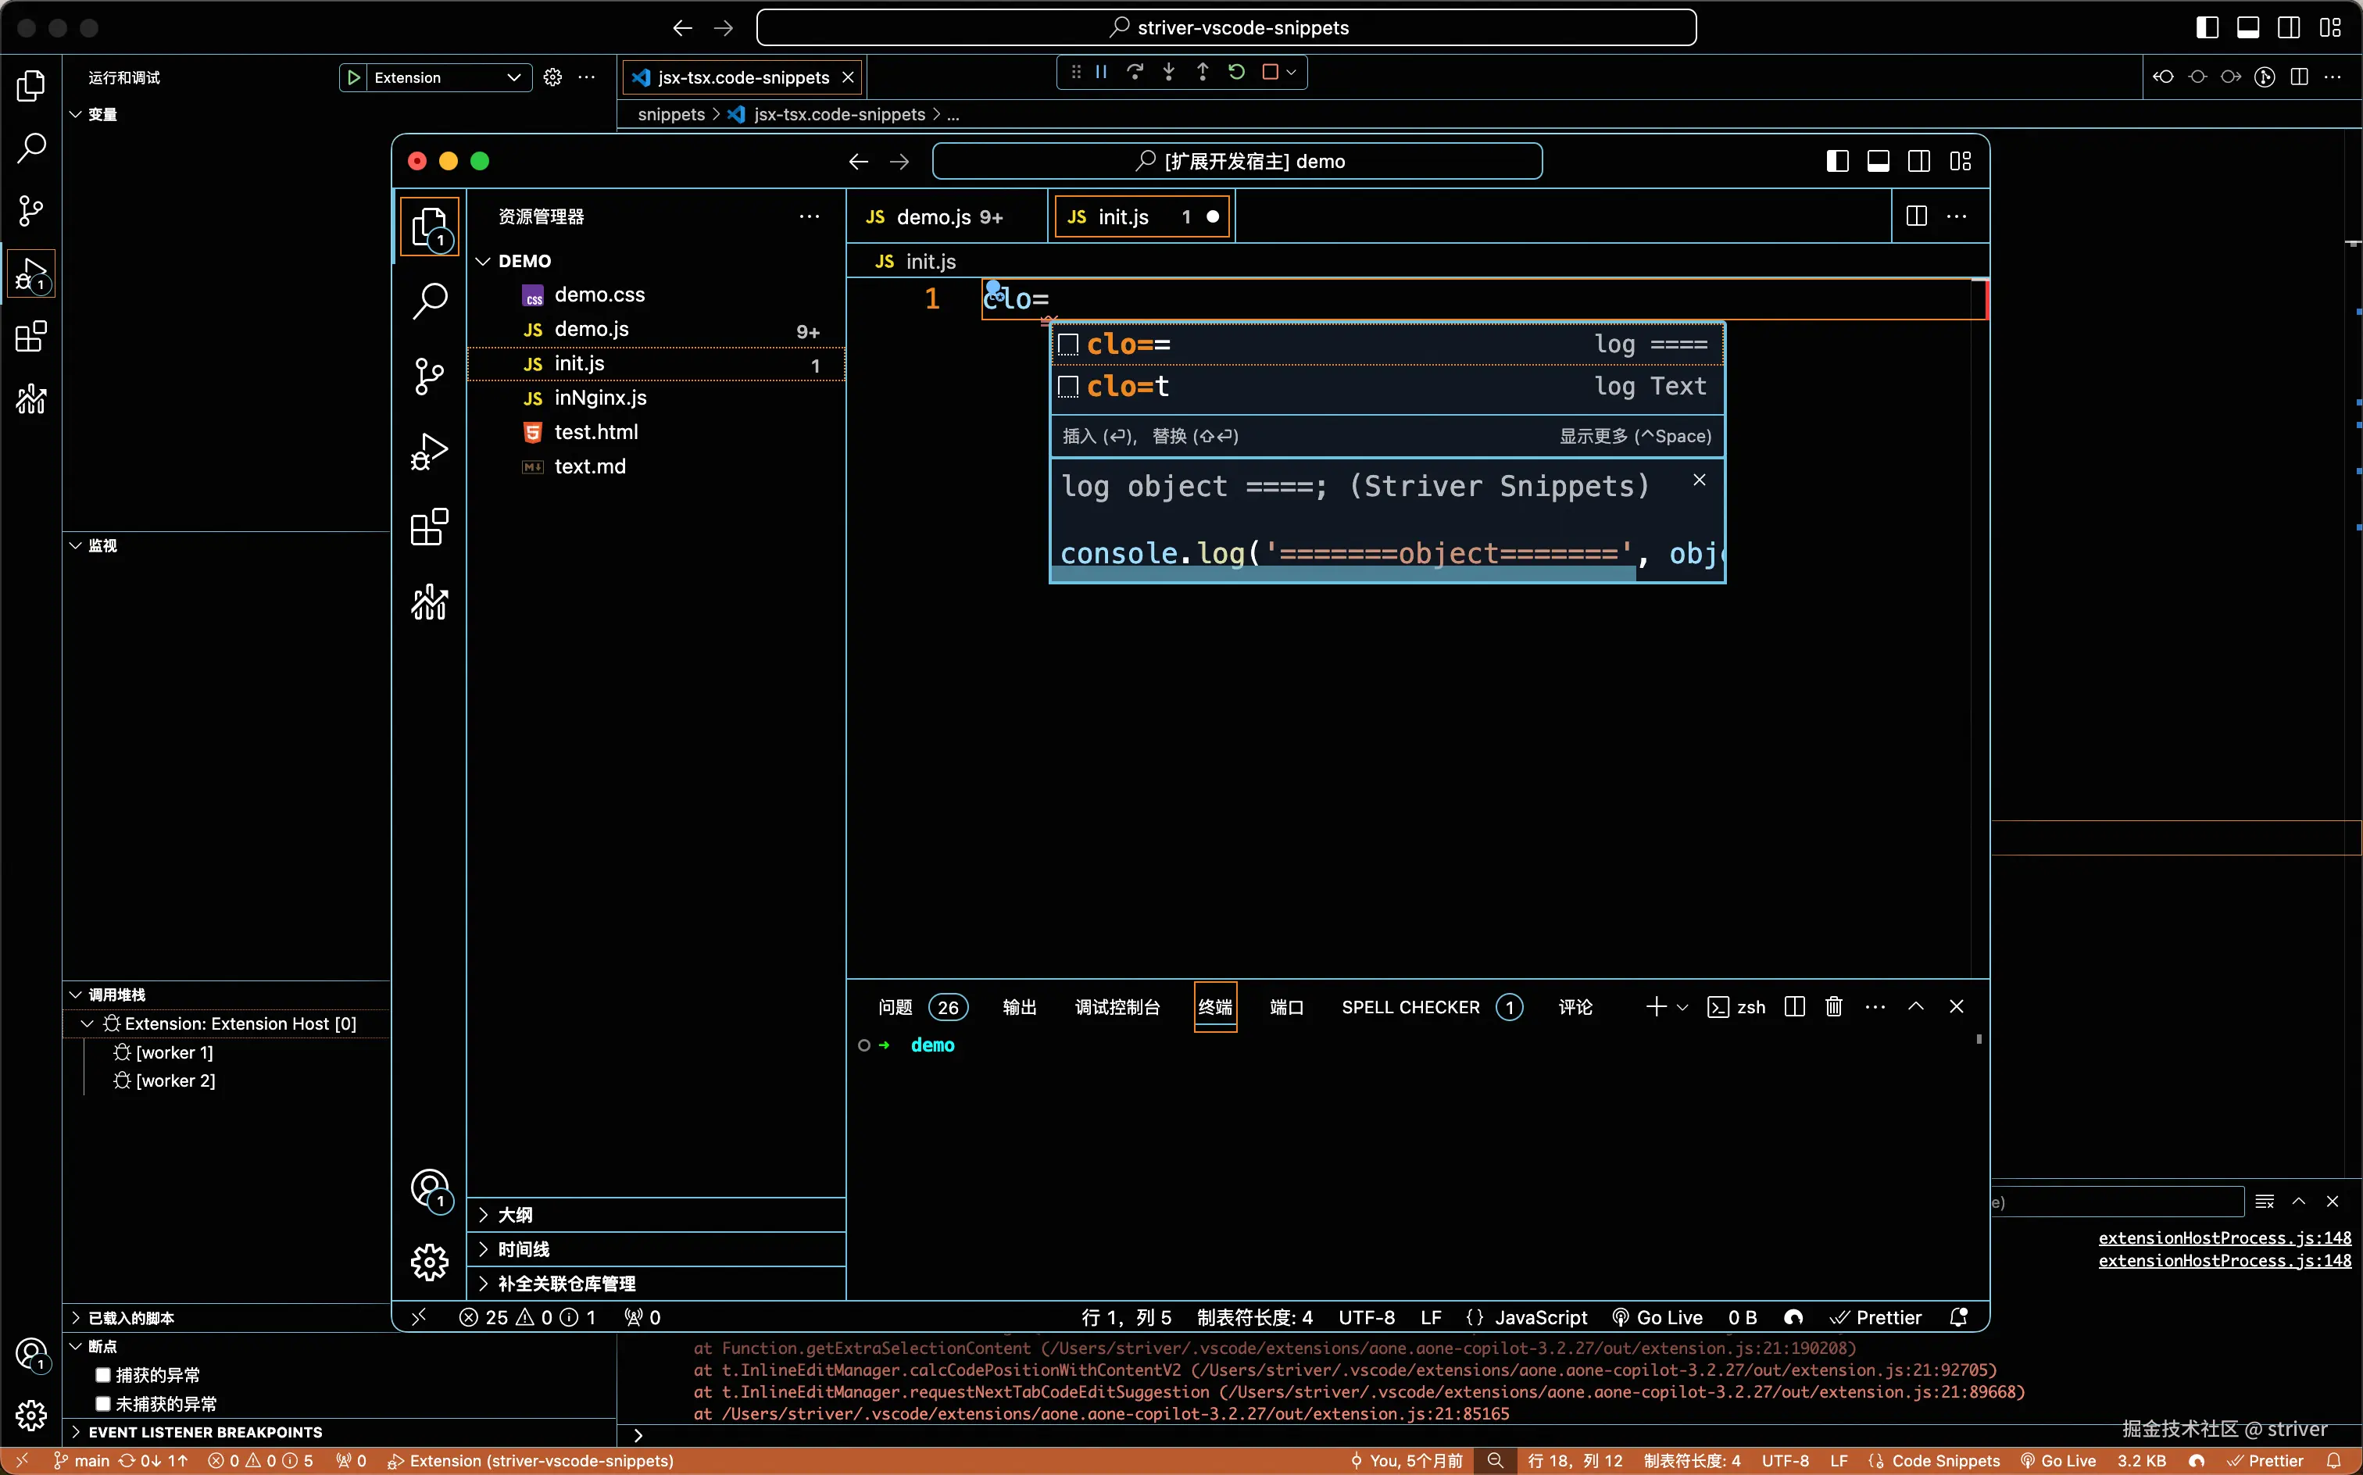The width and height of the screenshot is (2363, 1475).
Task: Click the demo search command box
Action: pos(1237,162)
